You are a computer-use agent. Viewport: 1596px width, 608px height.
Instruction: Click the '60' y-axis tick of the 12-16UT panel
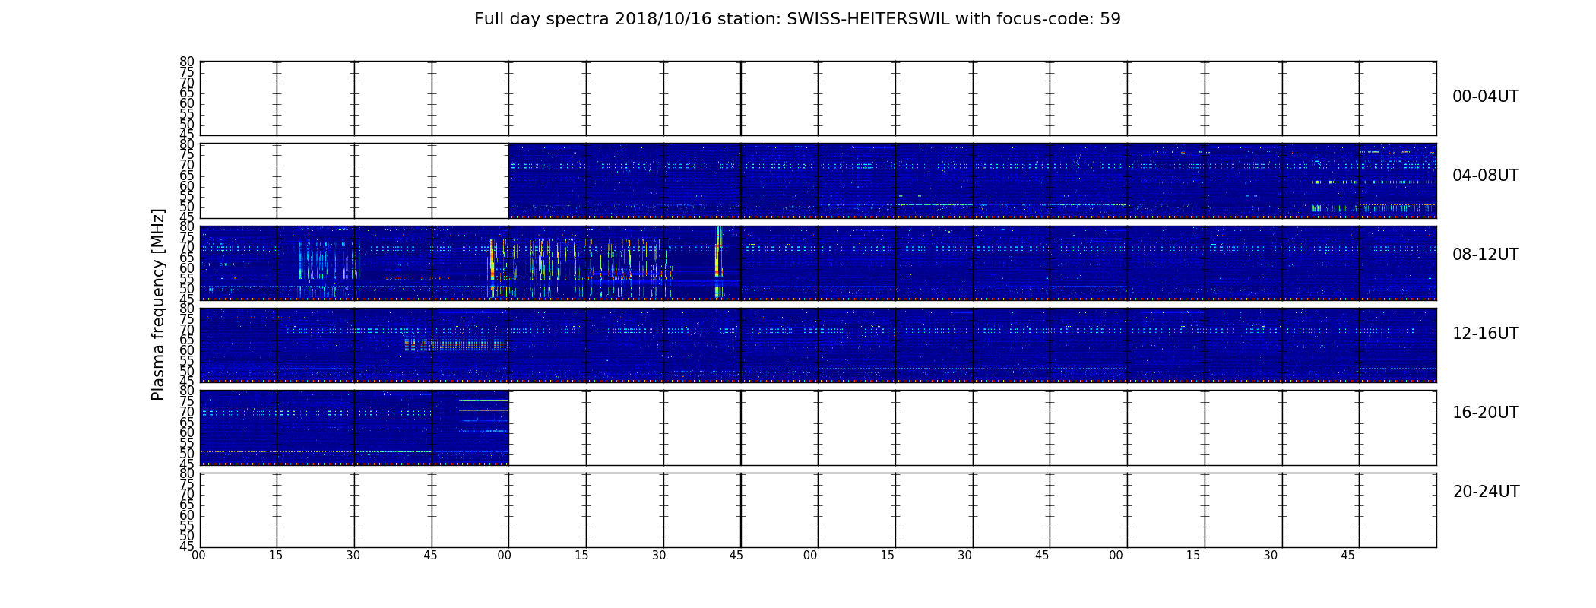tap(187, 350)
